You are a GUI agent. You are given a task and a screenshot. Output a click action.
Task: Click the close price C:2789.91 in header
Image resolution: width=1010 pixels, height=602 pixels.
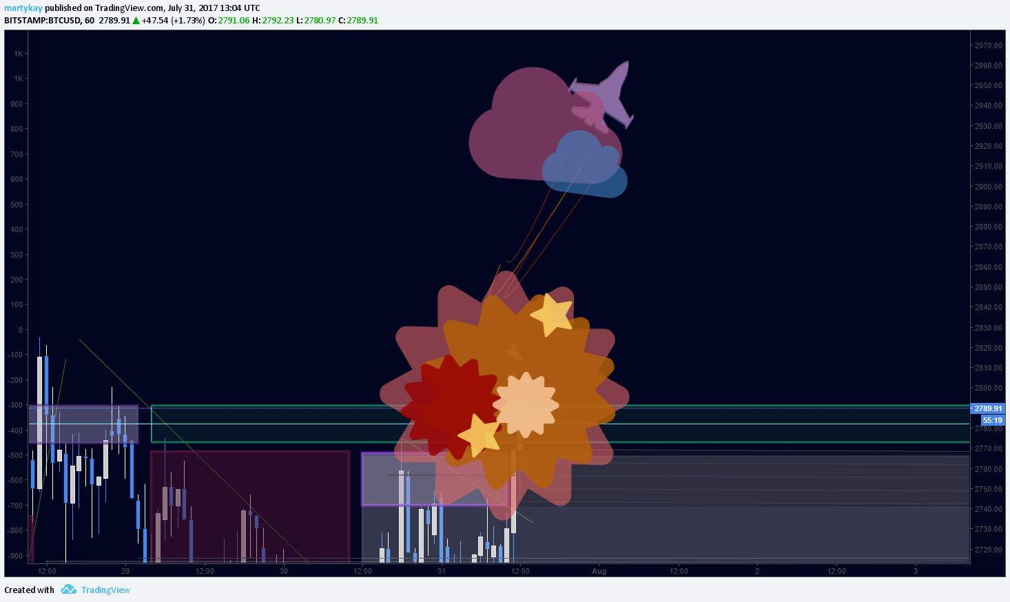358,21
